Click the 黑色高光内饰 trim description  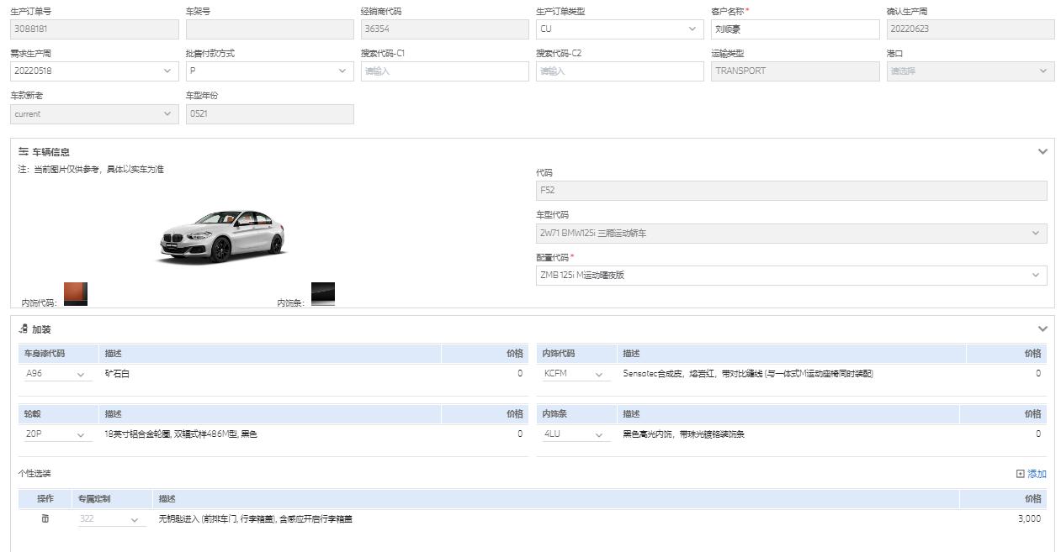pos(683,434)
